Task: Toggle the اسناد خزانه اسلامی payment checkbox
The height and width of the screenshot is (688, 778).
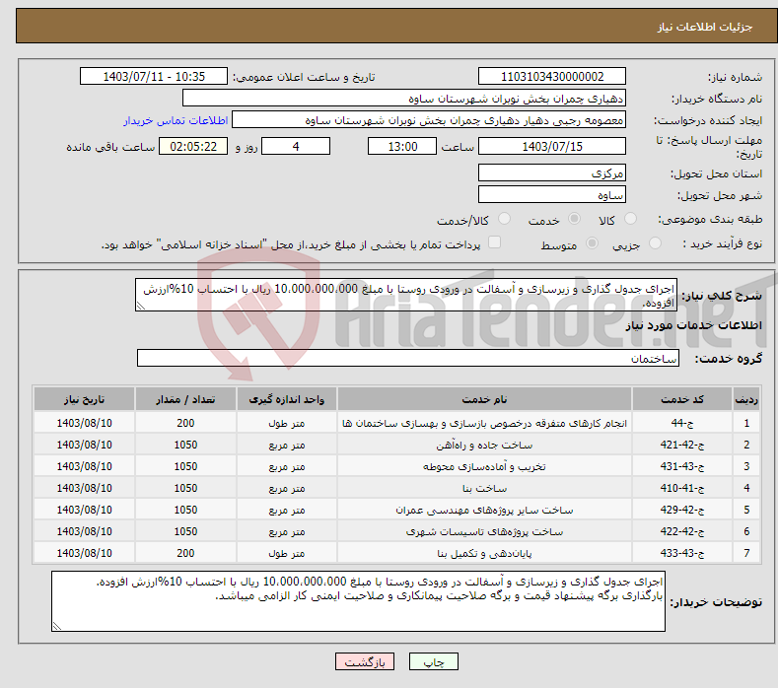Action: pyautogui.click(x=494, y=242)
